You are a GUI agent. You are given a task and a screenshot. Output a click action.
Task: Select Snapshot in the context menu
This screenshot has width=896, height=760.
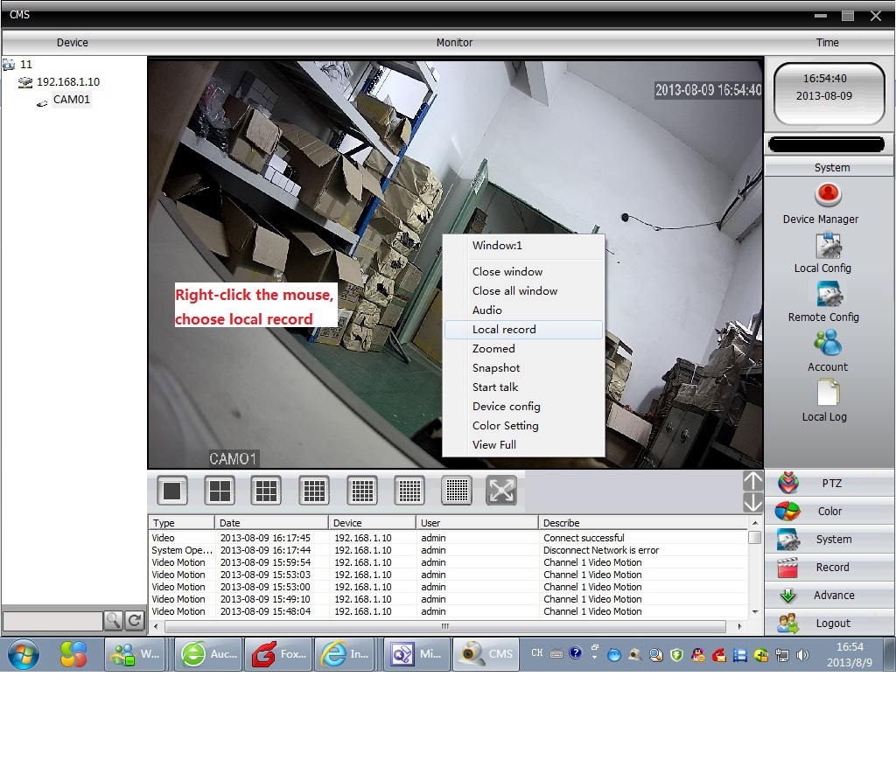point(496,368)
